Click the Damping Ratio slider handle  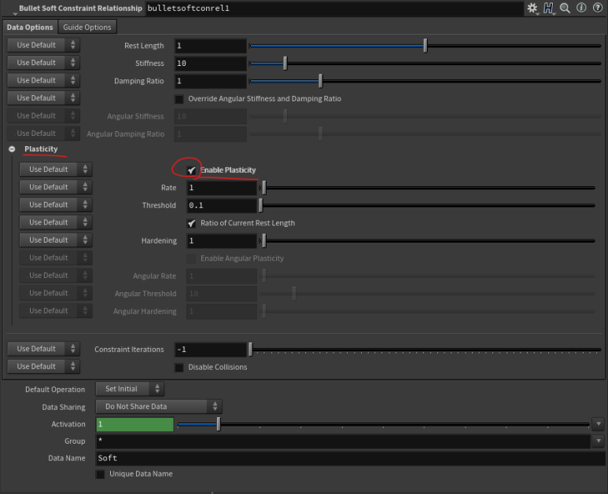[x=320, y=82]
